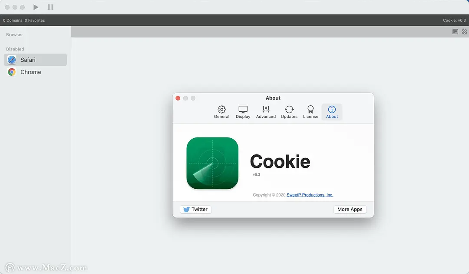Click the Cookie: v6.3 status label
This screenshot has height=274, width=469.
pos(454,20)
